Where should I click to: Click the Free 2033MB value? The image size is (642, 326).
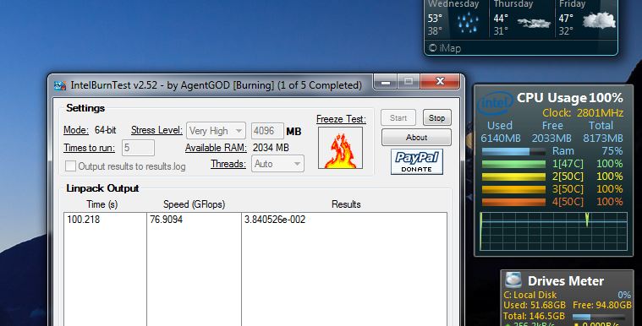(551, 139)
